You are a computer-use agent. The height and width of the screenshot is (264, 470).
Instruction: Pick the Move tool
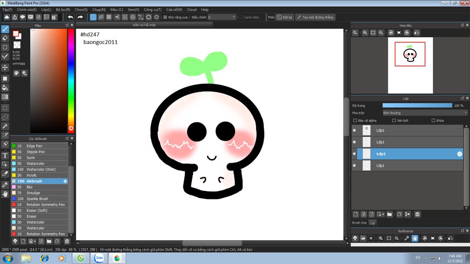coord(5,67)
